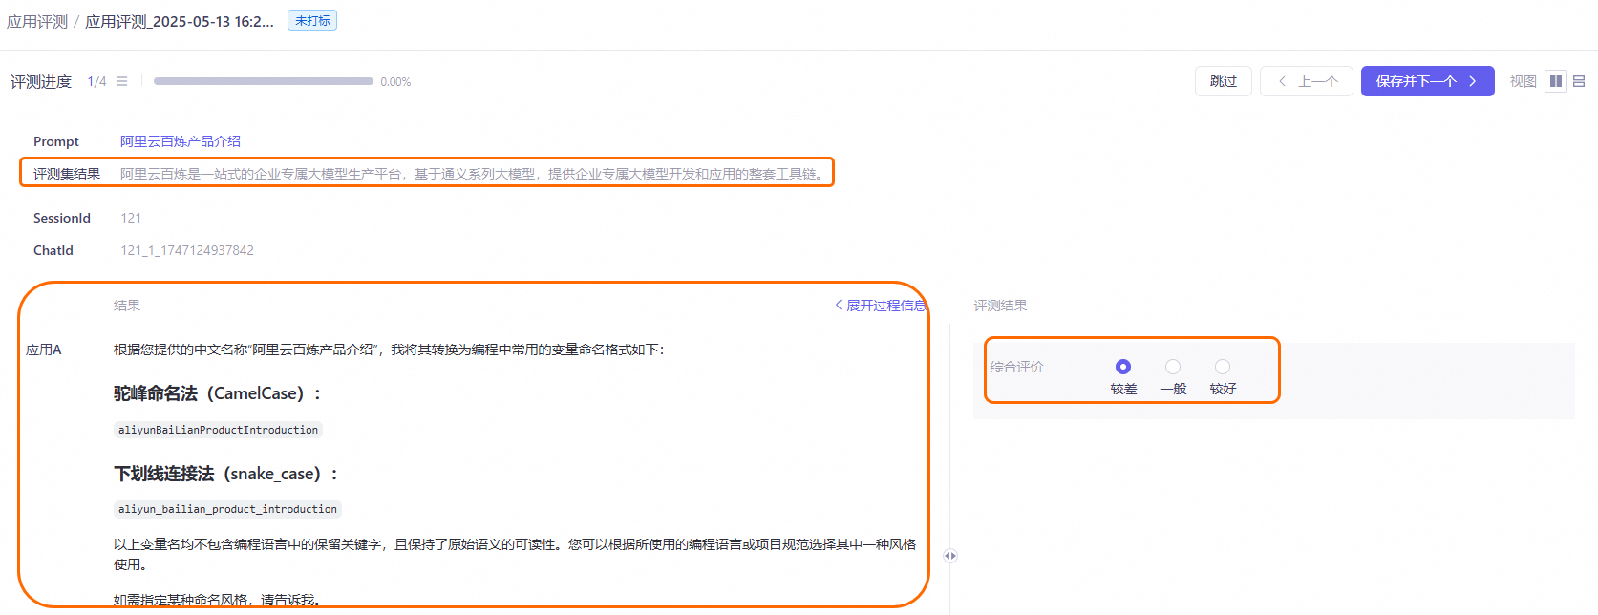Click the 驼峰命名法 (CamelCase) heading

click(x=218, y=393)
